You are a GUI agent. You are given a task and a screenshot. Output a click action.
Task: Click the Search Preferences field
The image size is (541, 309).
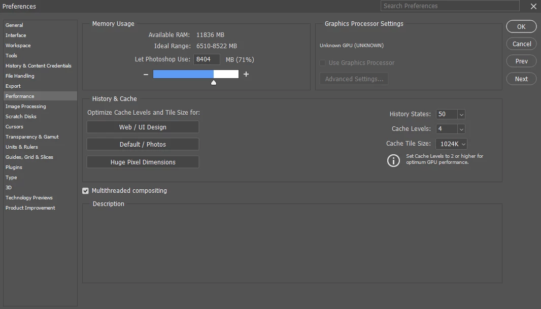point(450,6)
